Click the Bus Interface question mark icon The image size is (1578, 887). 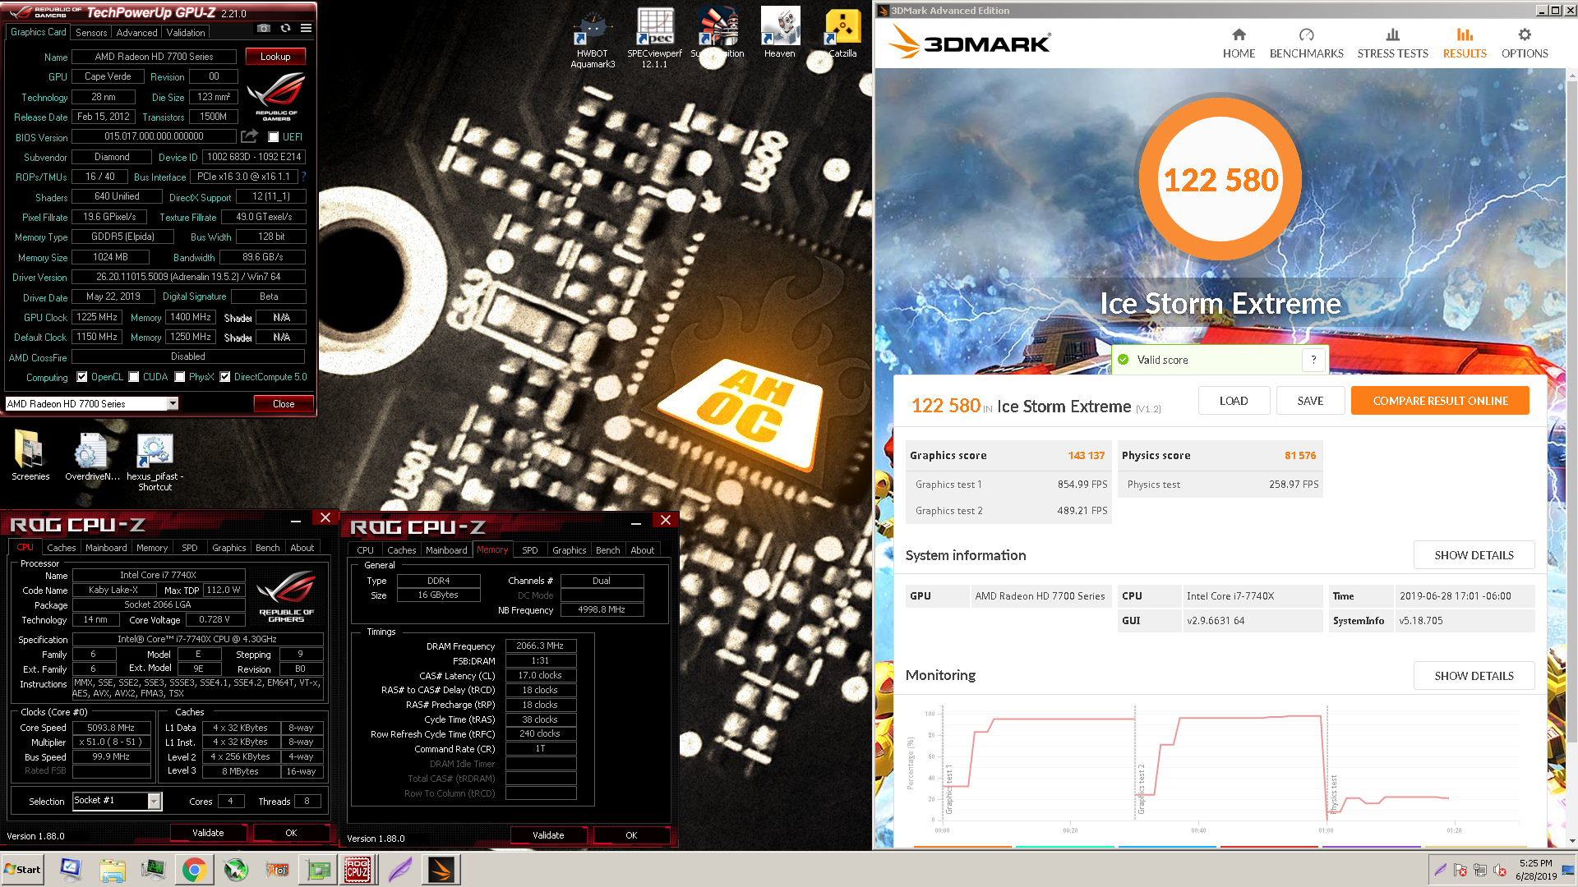303,177
